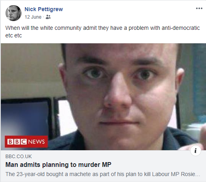This screenshot has width=206, height=182.
Task: Click the post text starting "When will the white community"
Action: tap(103, 32)
